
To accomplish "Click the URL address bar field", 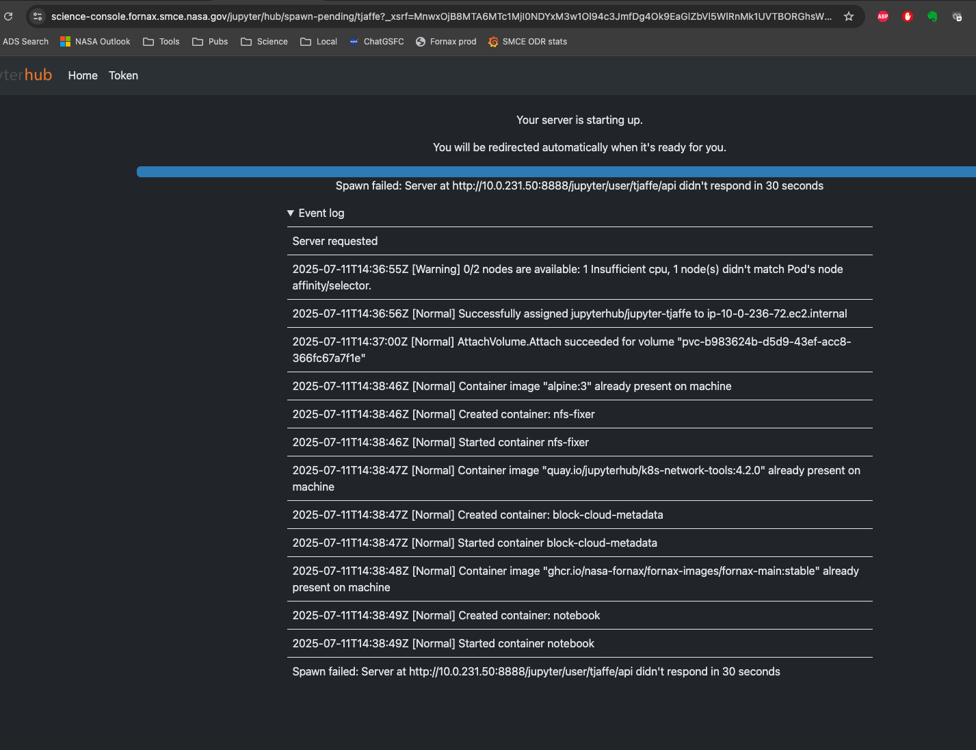I will point(441,16).
